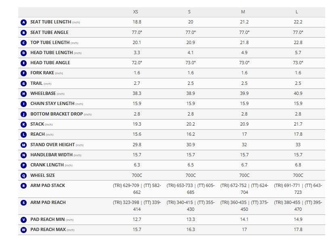The height and width of the screenshot is (252, 336).
Task: Click the BOTTOM BRACKET DROP label
Action: [56, 114]
